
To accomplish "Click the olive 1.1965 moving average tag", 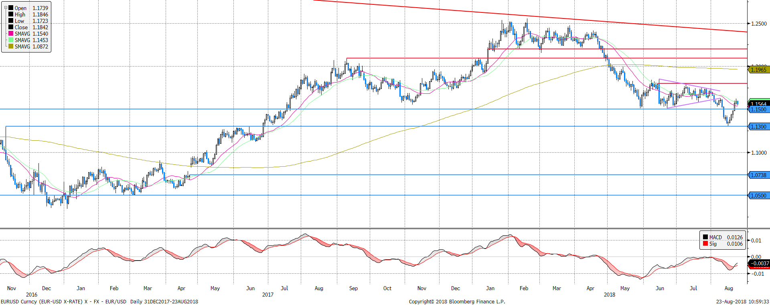I will click(x=759, y=70).
